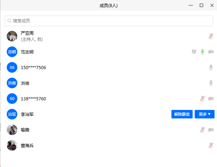
Task: Focus the 搜索成员 search field
Action: [x=108, y=21]
